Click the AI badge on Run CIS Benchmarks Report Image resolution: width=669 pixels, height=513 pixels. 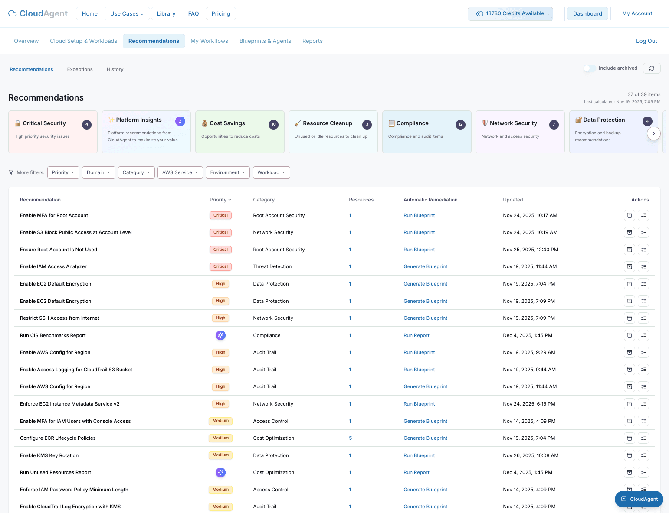(x=220, y=335)
